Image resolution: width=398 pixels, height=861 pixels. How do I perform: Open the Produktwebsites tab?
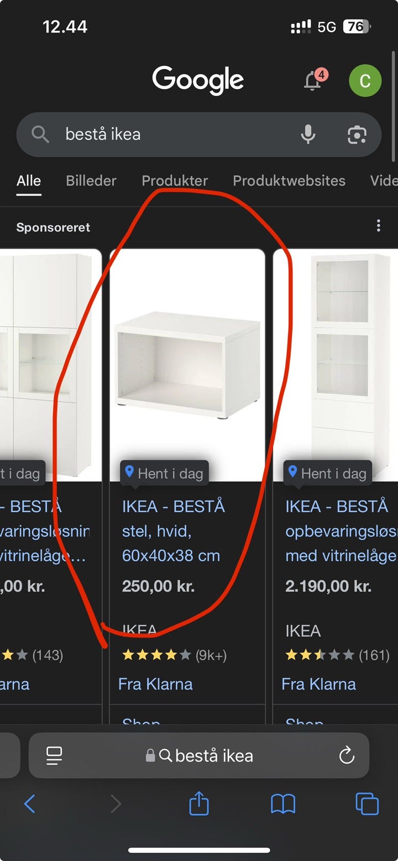(289, 181)
